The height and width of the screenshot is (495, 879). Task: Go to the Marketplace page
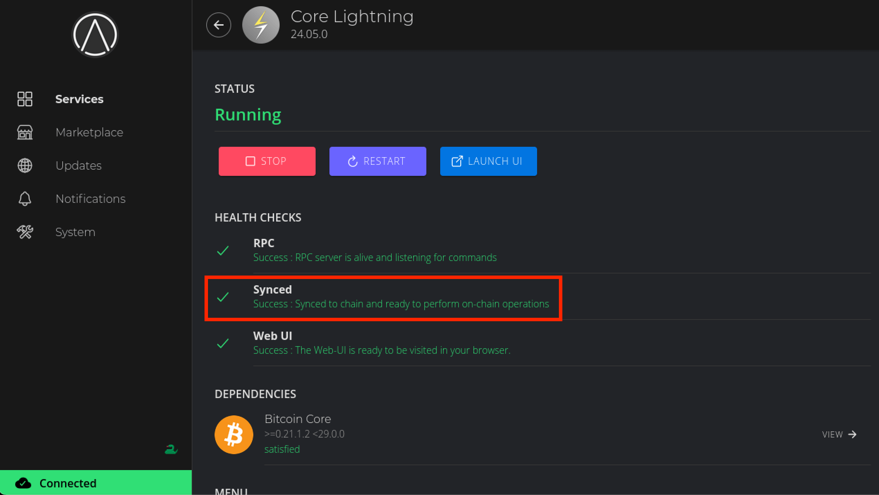coord(89,132)
